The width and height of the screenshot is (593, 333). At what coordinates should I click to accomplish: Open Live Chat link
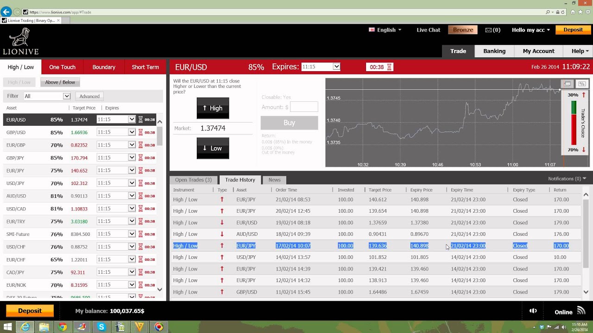pyautogui.click(x=428, y=30)
